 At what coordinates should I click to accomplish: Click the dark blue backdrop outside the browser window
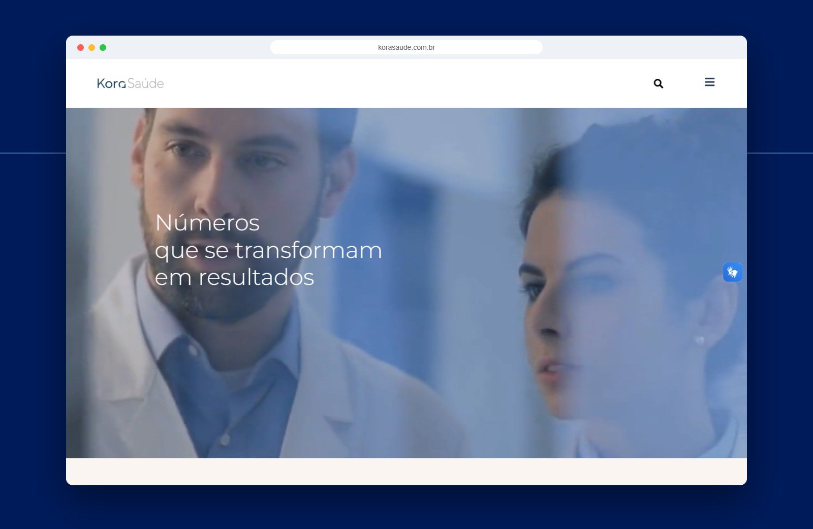(x=30, y=305)
